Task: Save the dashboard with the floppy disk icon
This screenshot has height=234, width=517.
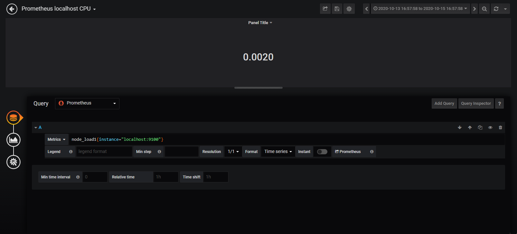Action: (x=337, y=9)
